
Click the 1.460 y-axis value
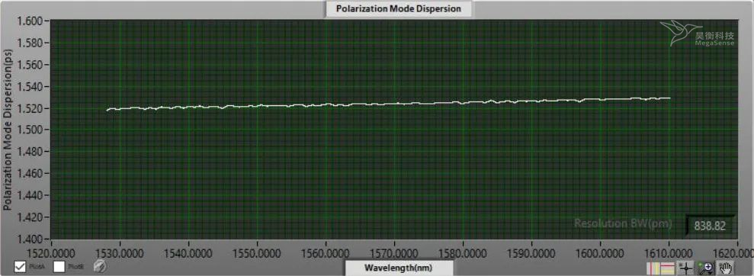tap(30, 174)
